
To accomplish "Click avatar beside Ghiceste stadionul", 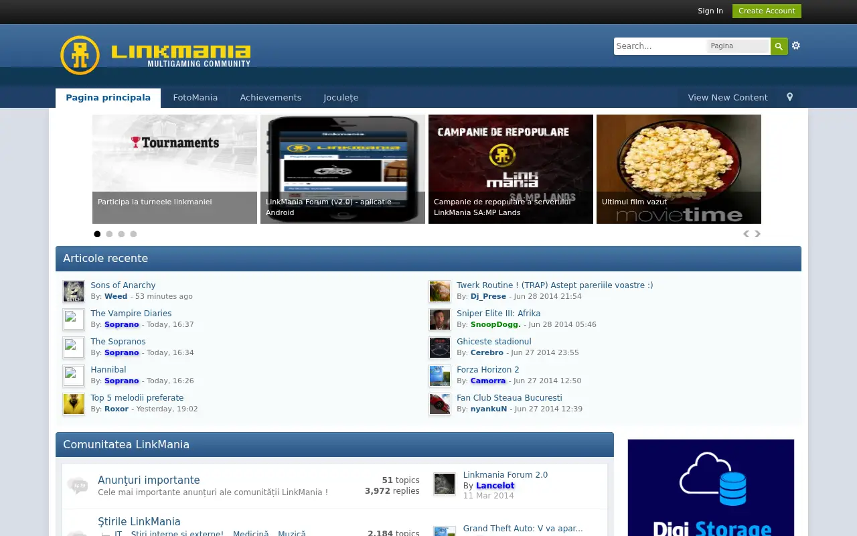I will click(x=440, y=348).
